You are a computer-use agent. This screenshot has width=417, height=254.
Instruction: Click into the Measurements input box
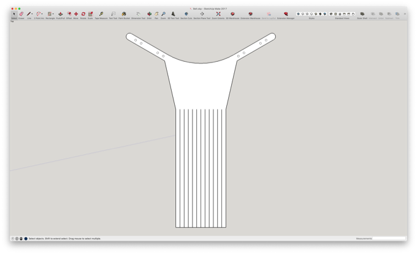point(389,239)
